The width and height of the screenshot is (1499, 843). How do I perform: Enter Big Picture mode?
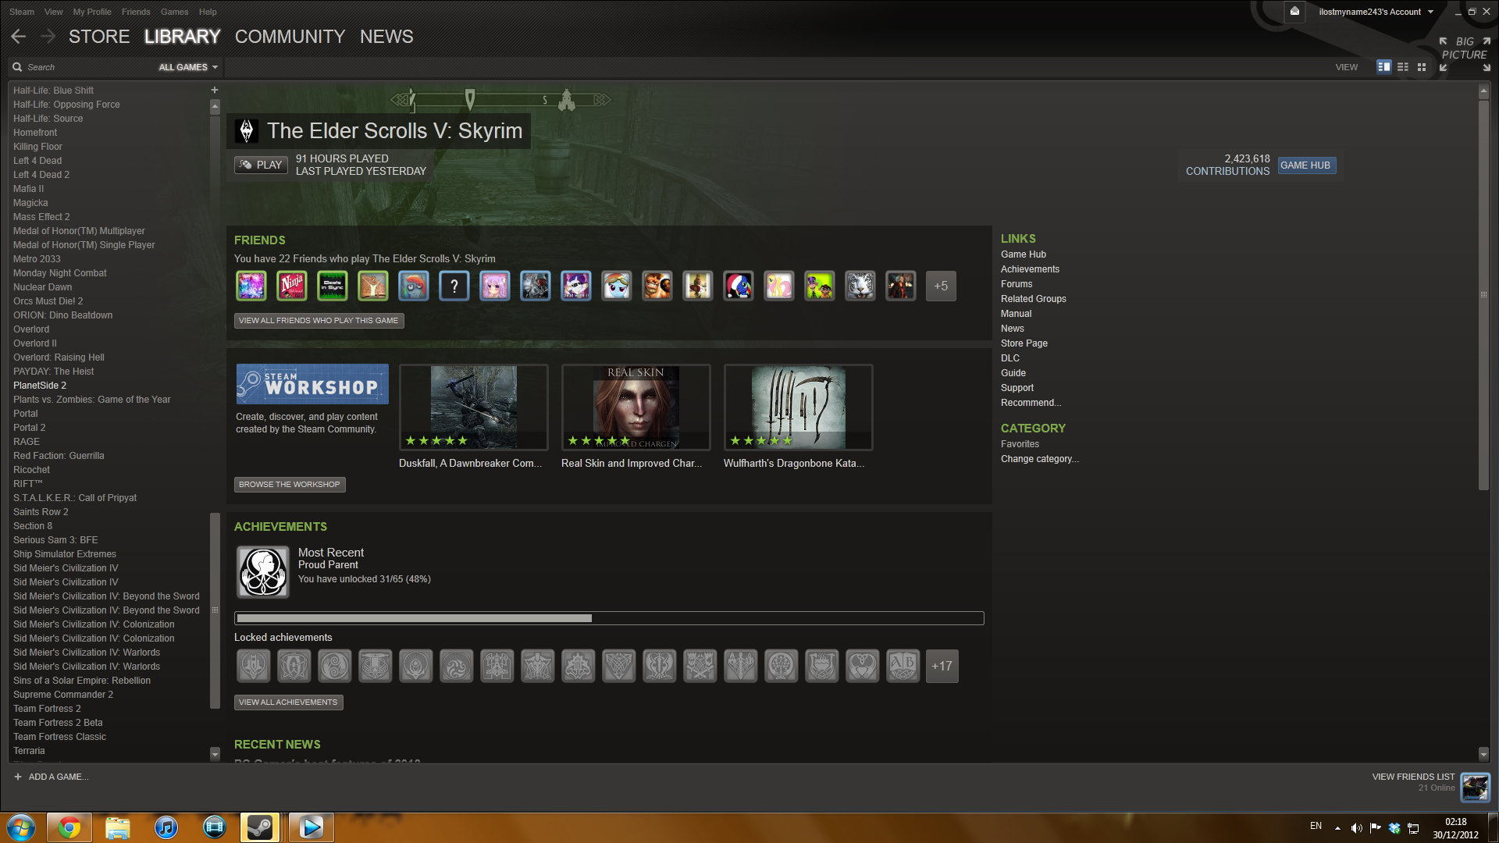pyautogui.click(x=1465, y=48)
